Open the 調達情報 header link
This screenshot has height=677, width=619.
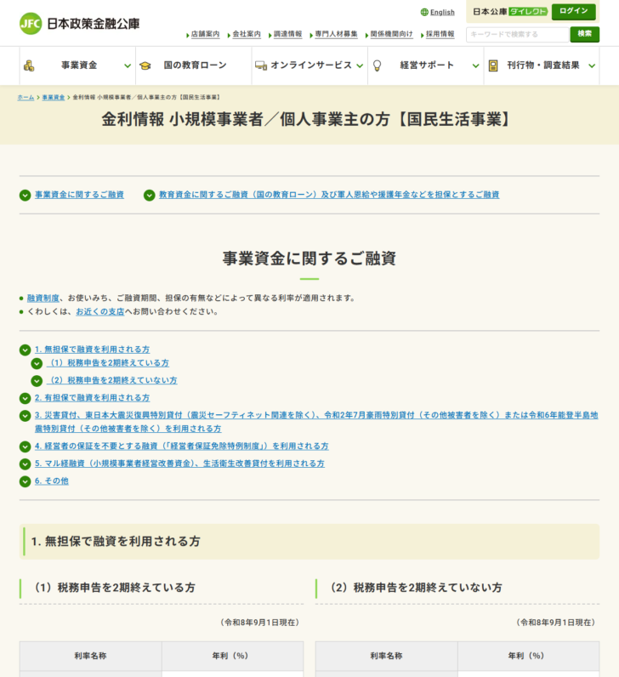tap(288, 34)
